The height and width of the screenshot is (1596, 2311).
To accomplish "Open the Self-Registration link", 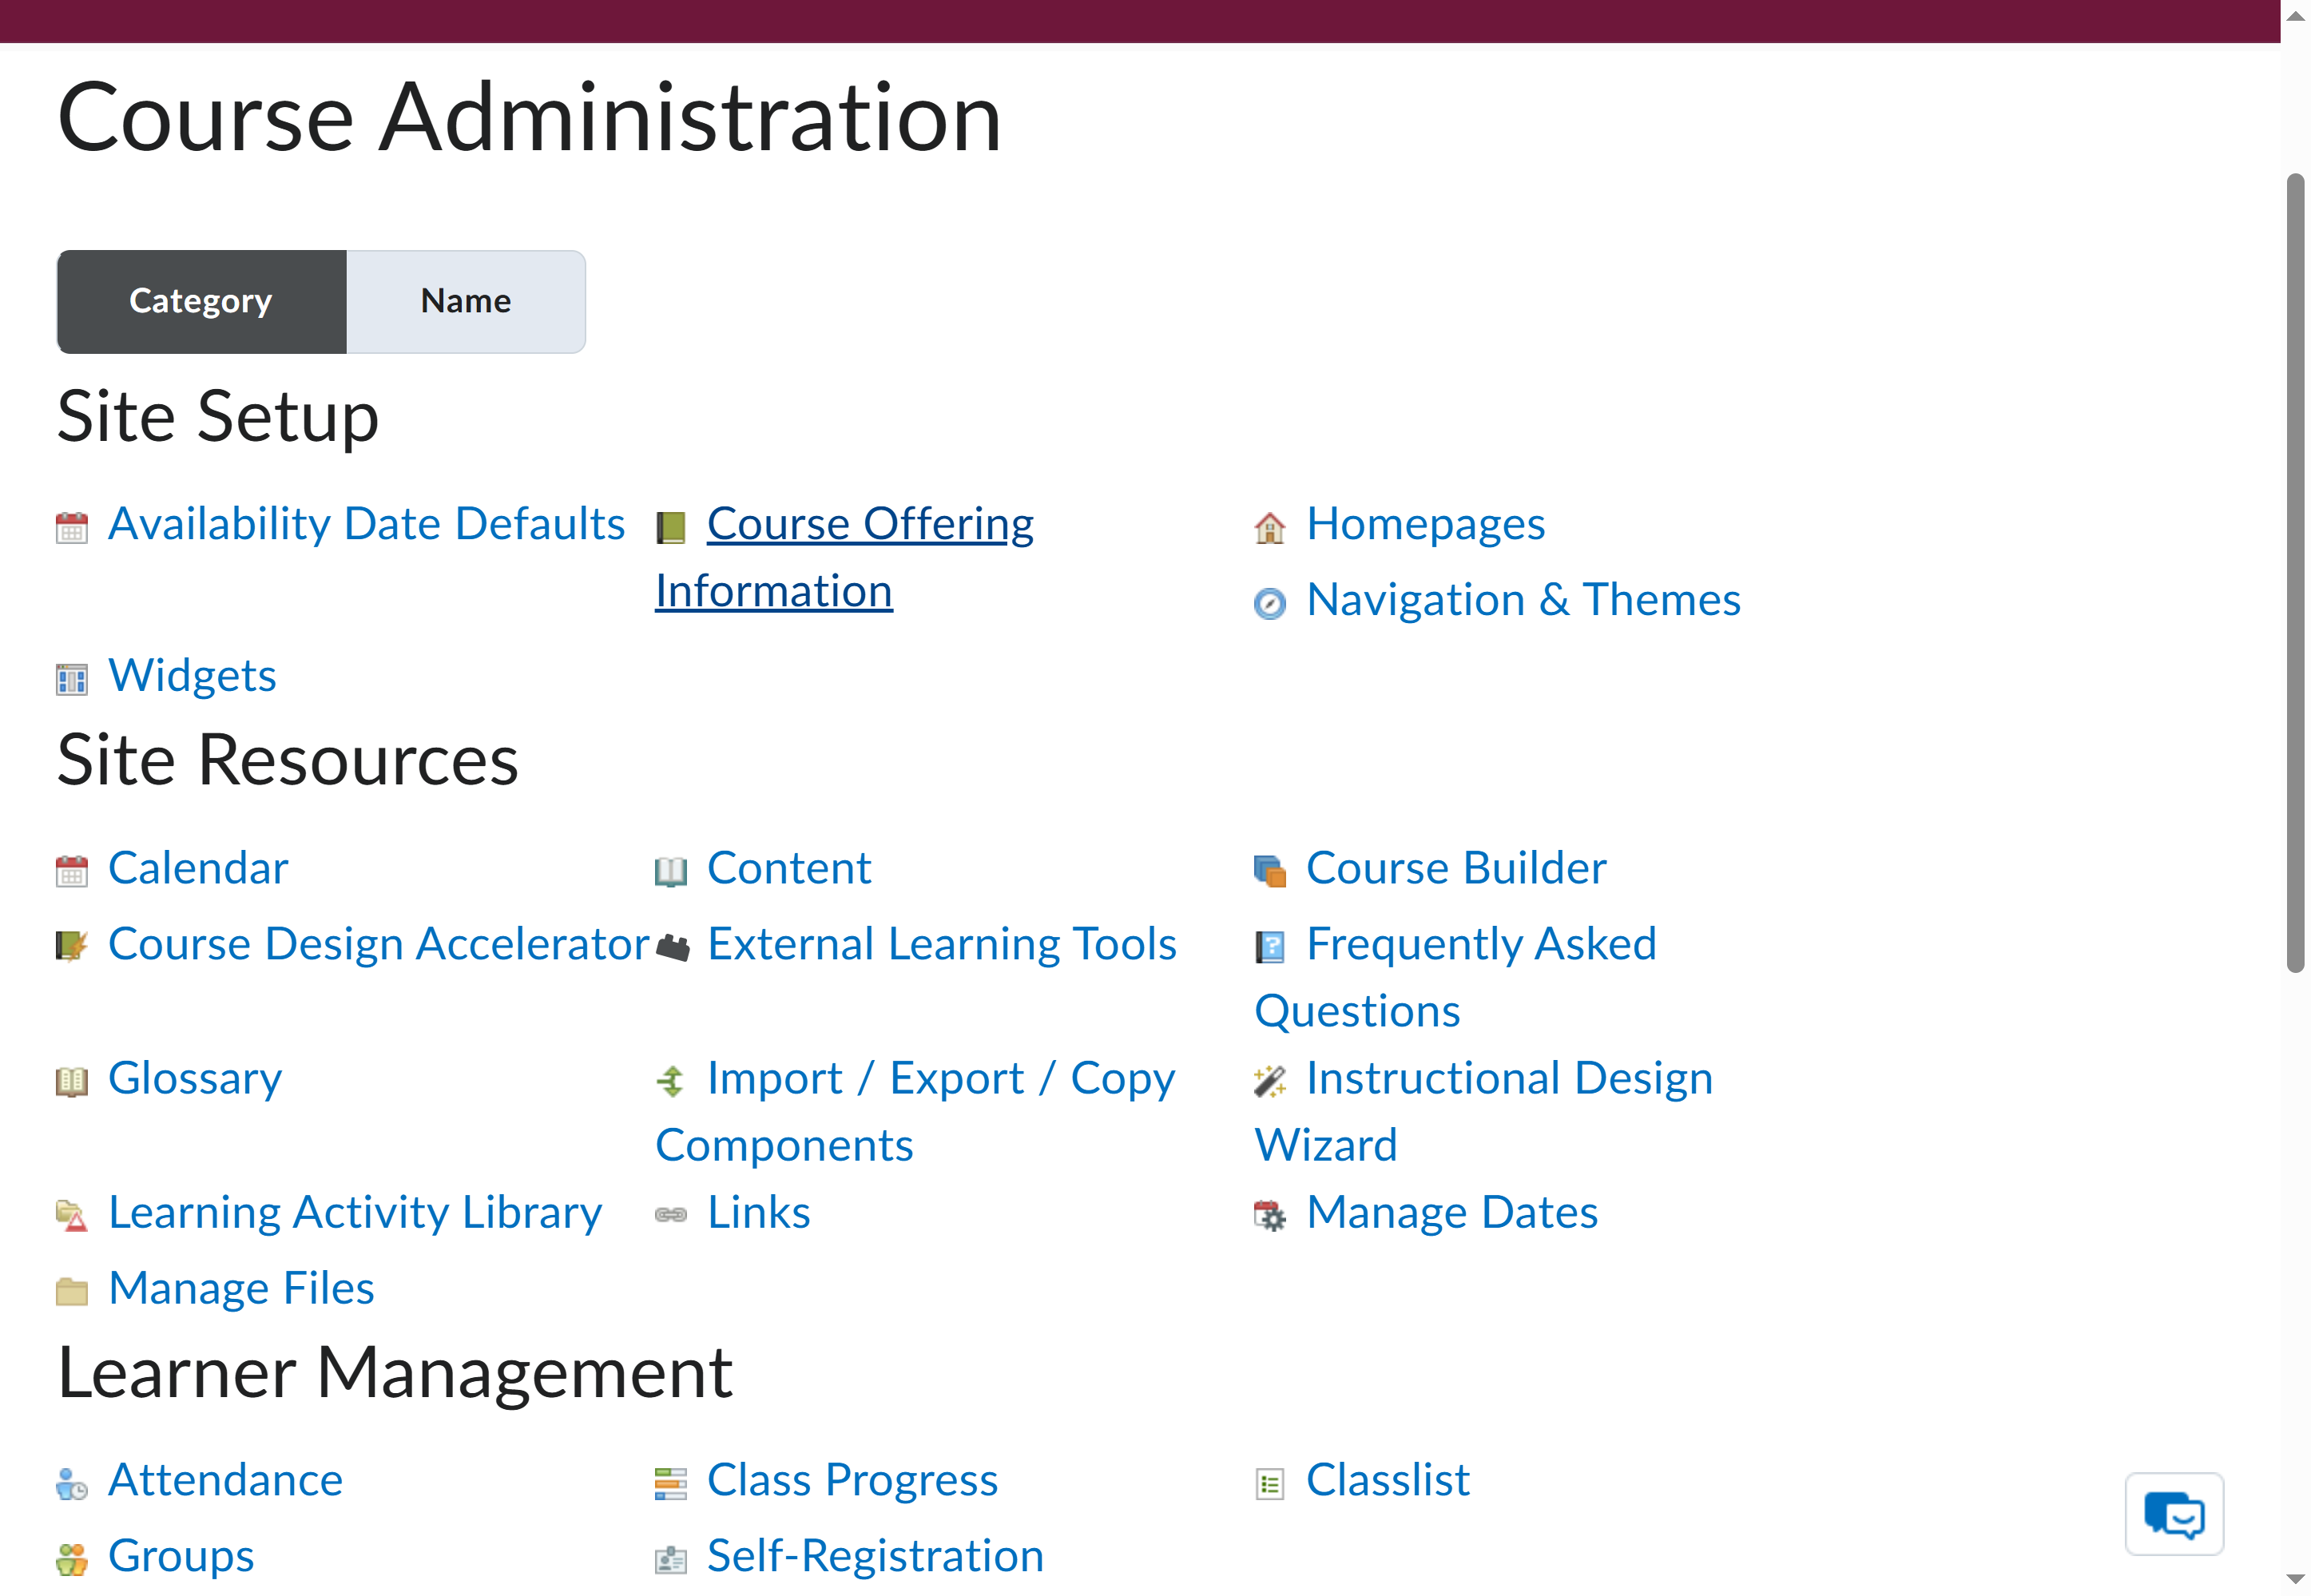I will point(875,1555).
